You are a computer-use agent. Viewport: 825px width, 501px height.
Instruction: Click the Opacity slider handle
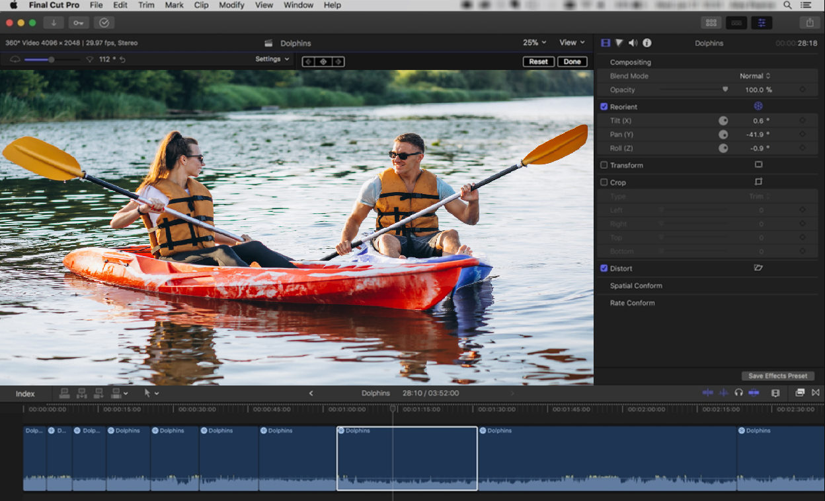[x=725, y=90]
